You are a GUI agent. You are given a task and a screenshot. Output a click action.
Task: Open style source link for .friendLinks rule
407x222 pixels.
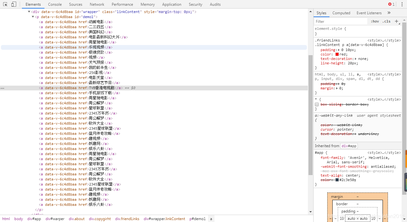(384, 41)
